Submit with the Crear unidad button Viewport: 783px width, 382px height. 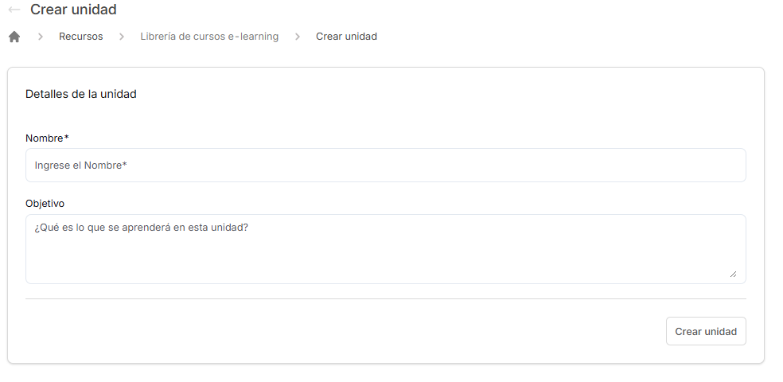pyautogui.click(x=706, y=331)
